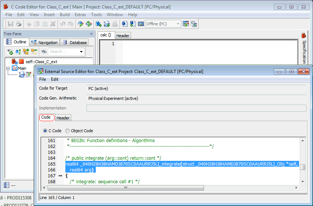
Task: Click the compile icon with green arrow
Action: (x=89, y=24)
